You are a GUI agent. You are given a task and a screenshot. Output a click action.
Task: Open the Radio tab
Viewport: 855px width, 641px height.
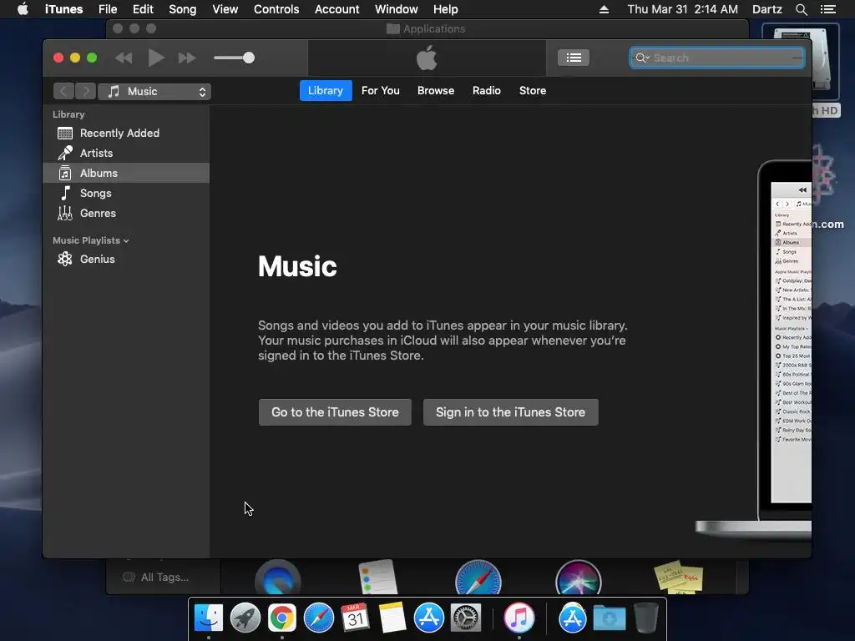click(487, 90)
